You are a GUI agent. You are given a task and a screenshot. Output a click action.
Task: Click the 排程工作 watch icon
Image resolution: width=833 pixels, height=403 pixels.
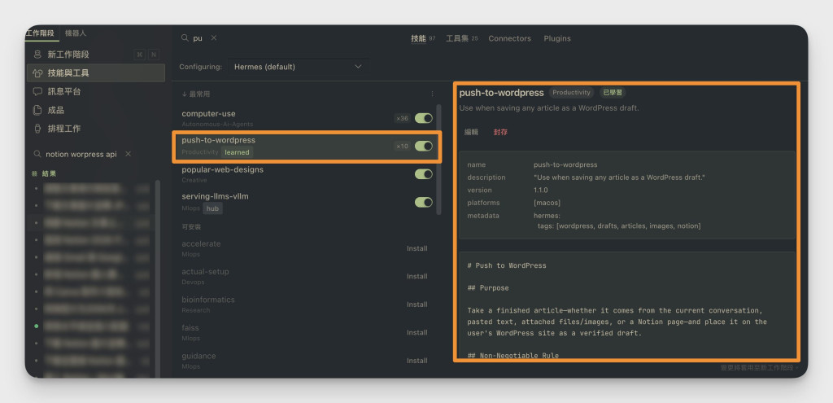point(37,128)
